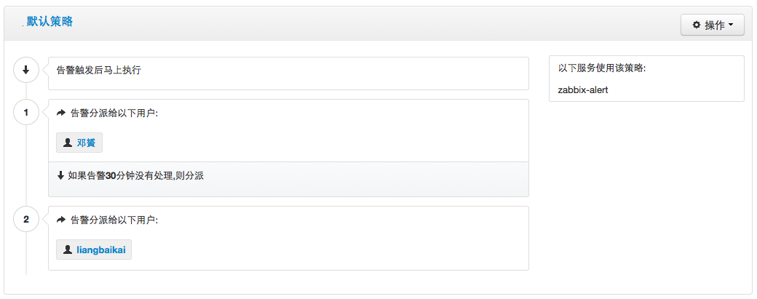Viewport: 757px width, 299px height.
Task: Open user liangbaikai profile link
Action: pos(100,250)
